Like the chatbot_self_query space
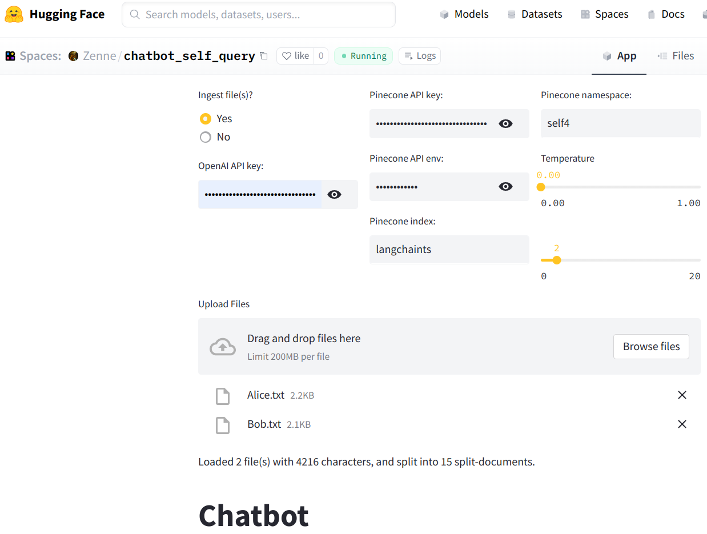The width and height of the screenshot is (707, 534). click(x=296, y=56)
